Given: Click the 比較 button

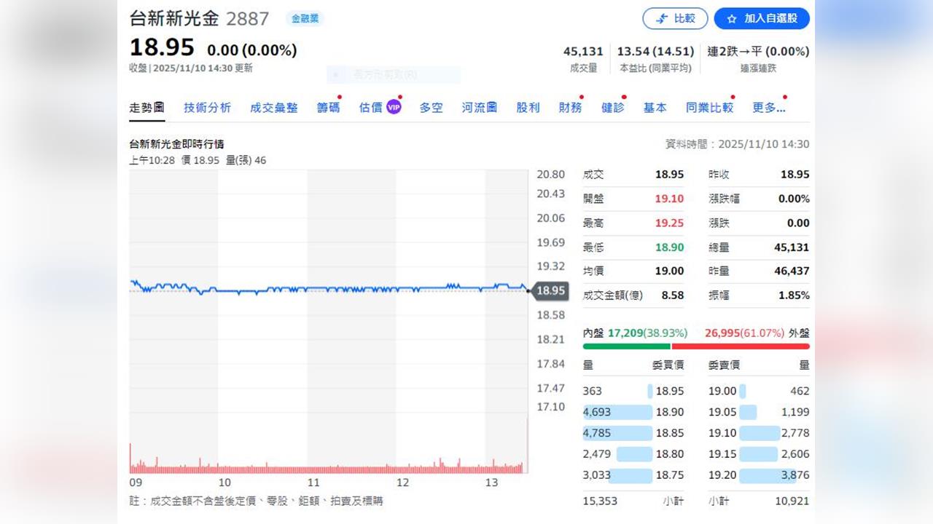Looking at the screenshot, I should coord(675,19).
